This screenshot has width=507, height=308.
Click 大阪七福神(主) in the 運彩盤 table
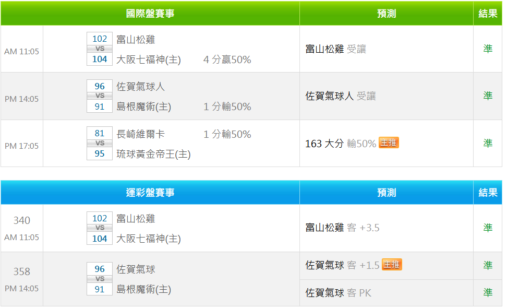pyautogui.click(x=149, y=239)
